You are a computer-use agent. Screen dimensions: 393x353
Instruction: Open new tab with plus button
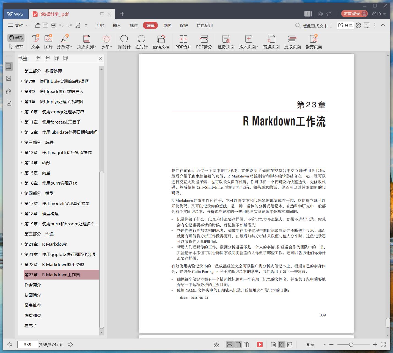(x=122, y=14)
